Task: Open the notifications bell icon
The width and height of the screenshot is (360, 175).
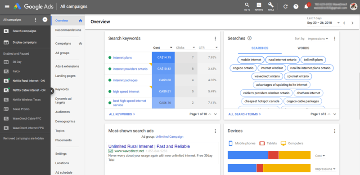Action: (x=306, y=6)
